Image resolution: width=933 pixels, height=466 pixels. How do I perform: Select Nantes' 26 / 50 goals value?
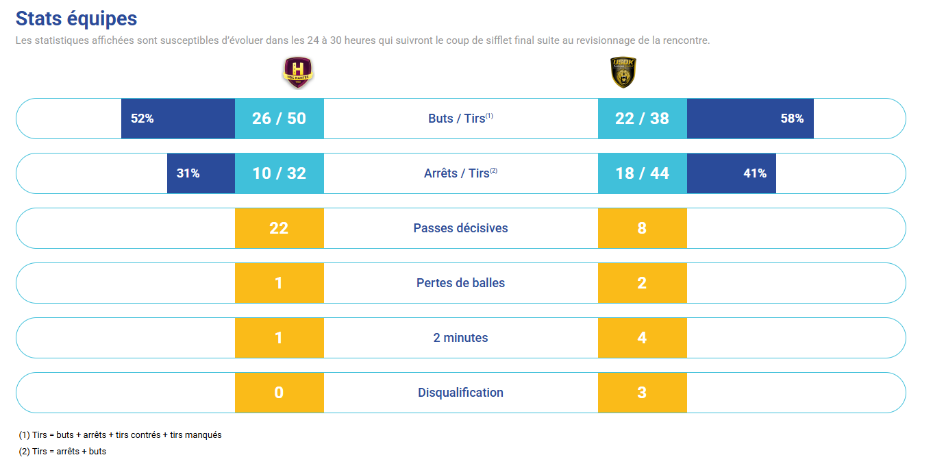click(279, 119)
